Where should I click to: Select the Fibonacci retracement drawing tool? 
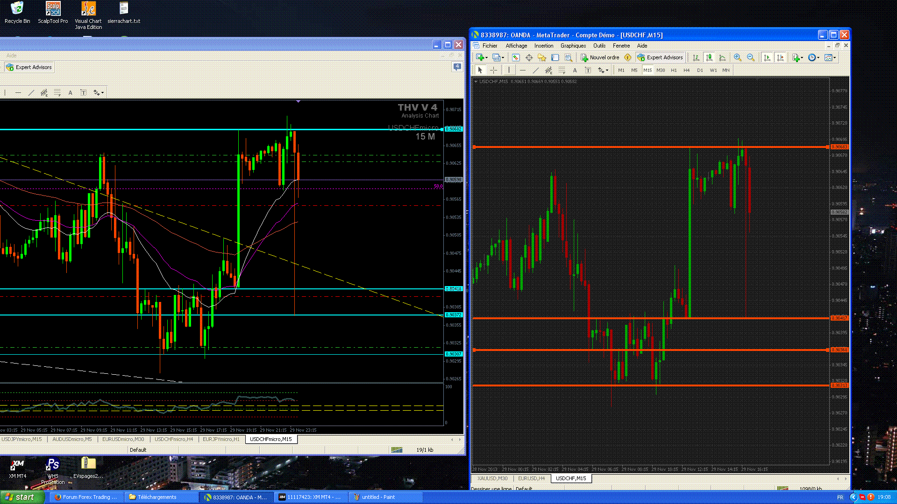coord(562,70)
